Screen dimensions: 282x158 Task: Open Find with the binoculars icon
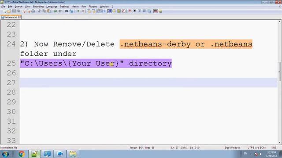pos(67,11)
